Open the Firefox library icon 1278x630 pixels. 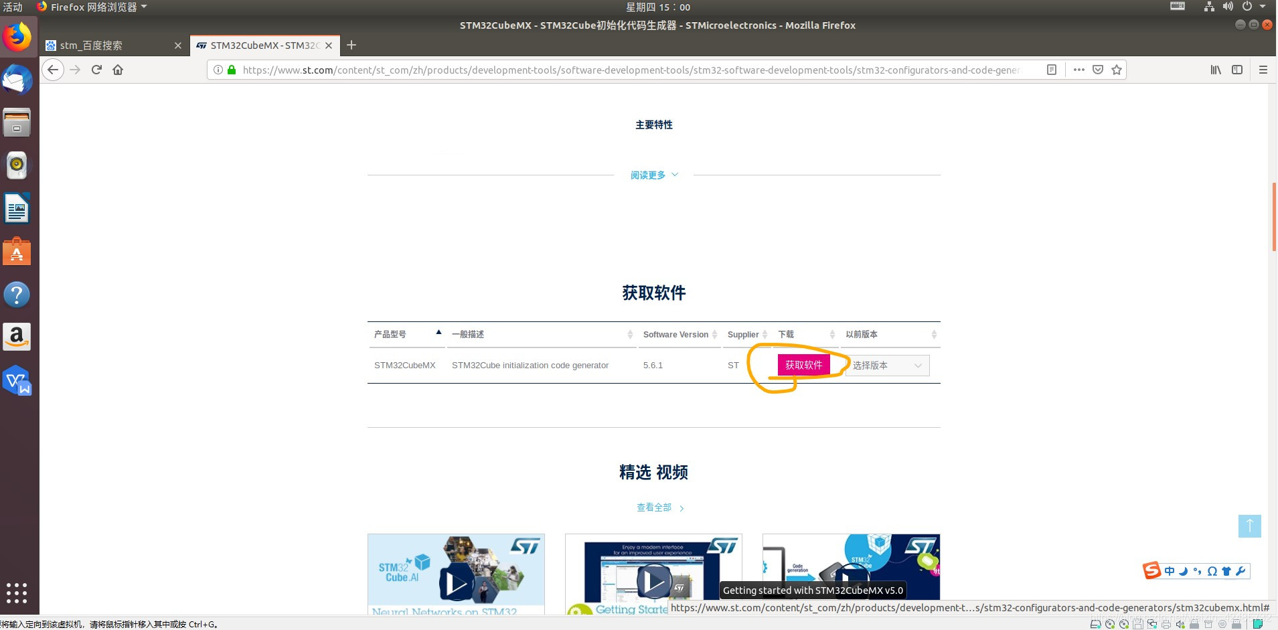click(x=1216, y=70)
